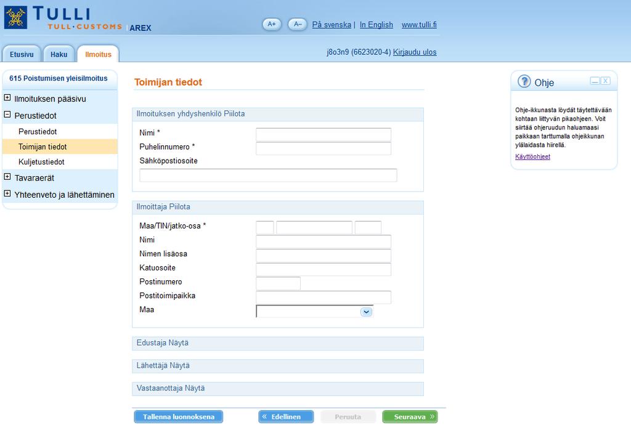
Task: Open www.tulli.fi link
Action: pyautogui.click(x=419, y=25)
